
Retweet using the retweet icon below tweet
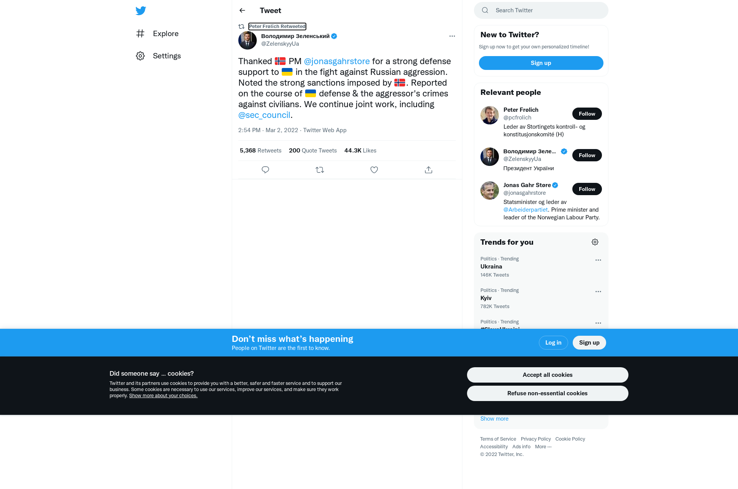pos(320,170)
